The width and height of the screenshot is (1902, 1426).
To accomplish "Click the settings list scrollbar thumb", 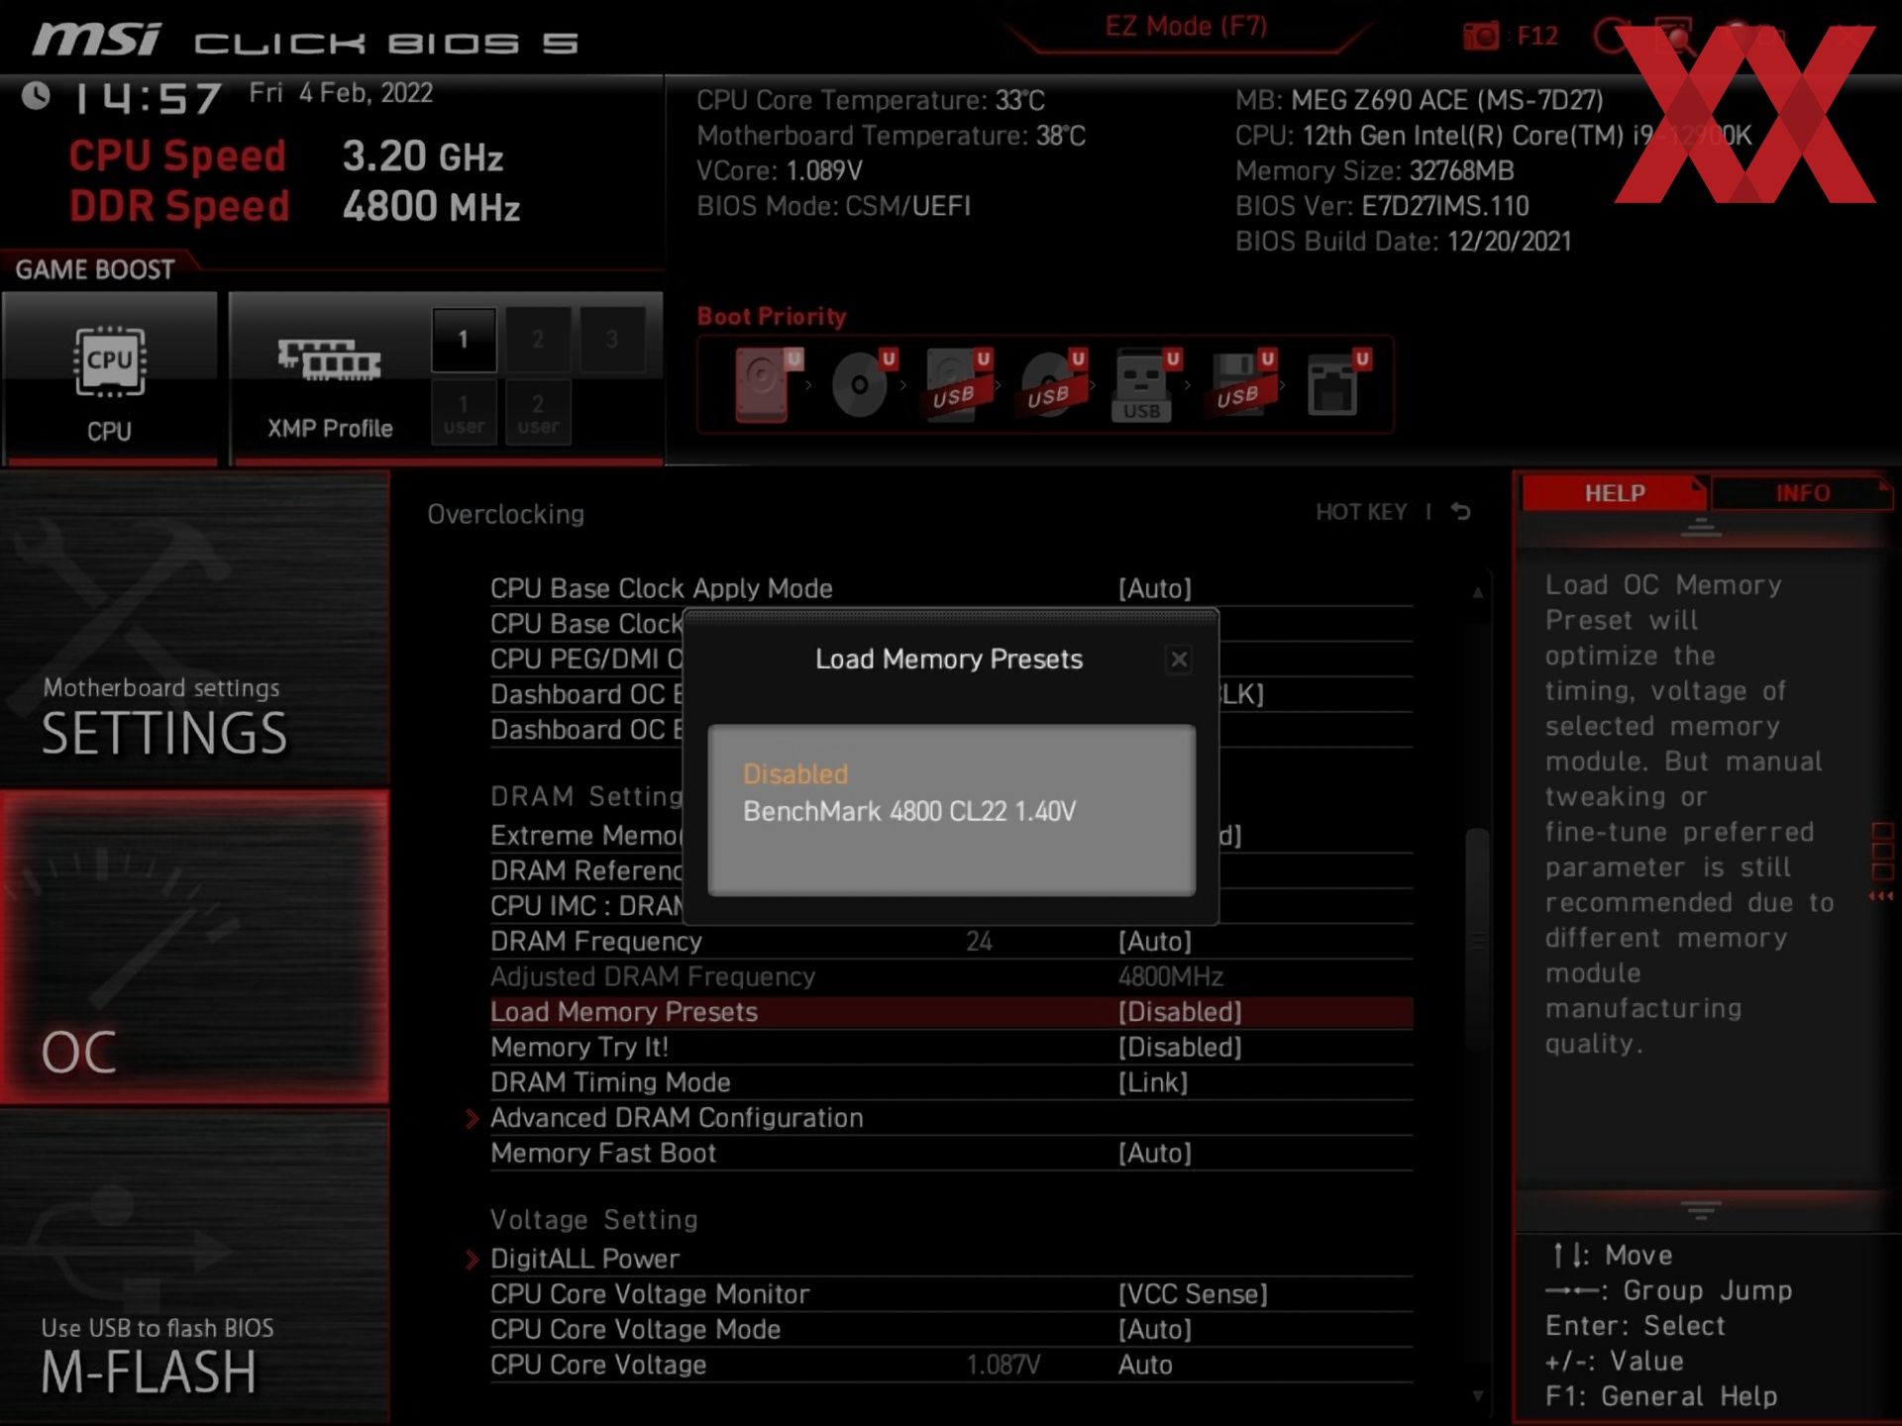I will 1477,939.
